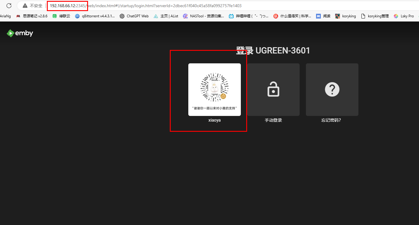Open the koryking bookmark
This screenshot has width=419, height=225.
tap(346, 16)
